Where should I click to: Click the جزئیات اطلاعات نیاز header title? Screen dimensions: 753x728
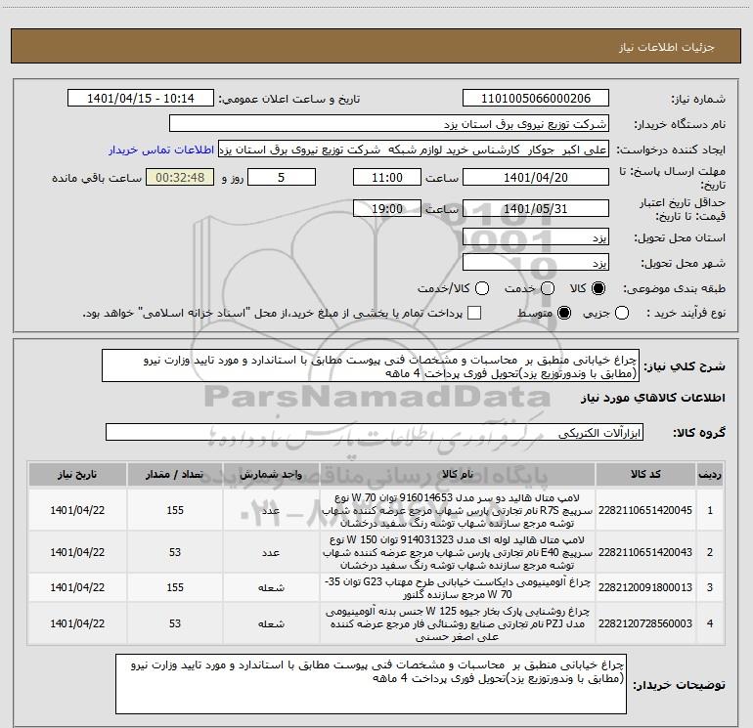pos(667,47)
